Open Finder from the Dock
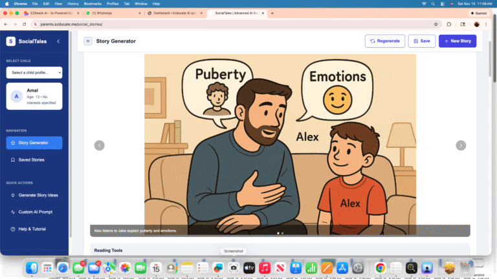This screenshot has width=497, height=279. click(x=32, y=268)
